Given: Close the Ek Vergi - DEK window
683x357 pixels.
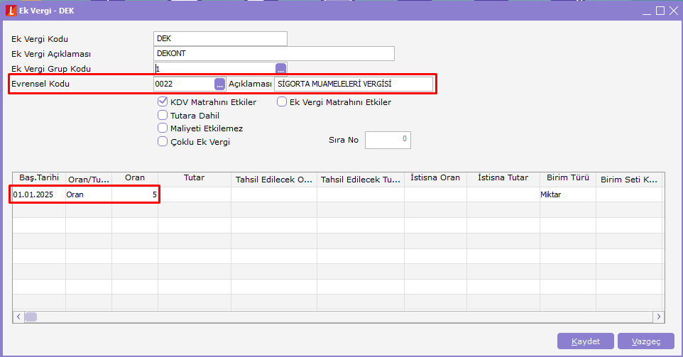Looking at the screenshot, I should 673,11.
